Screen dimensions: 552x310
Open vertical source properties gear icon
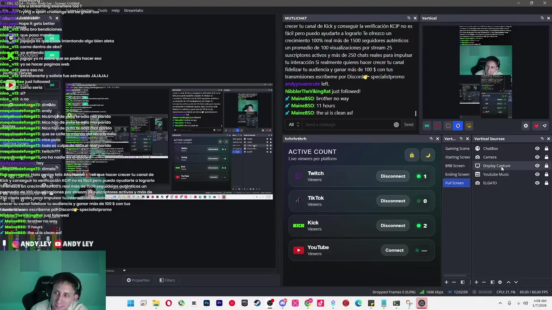(500, 282)
